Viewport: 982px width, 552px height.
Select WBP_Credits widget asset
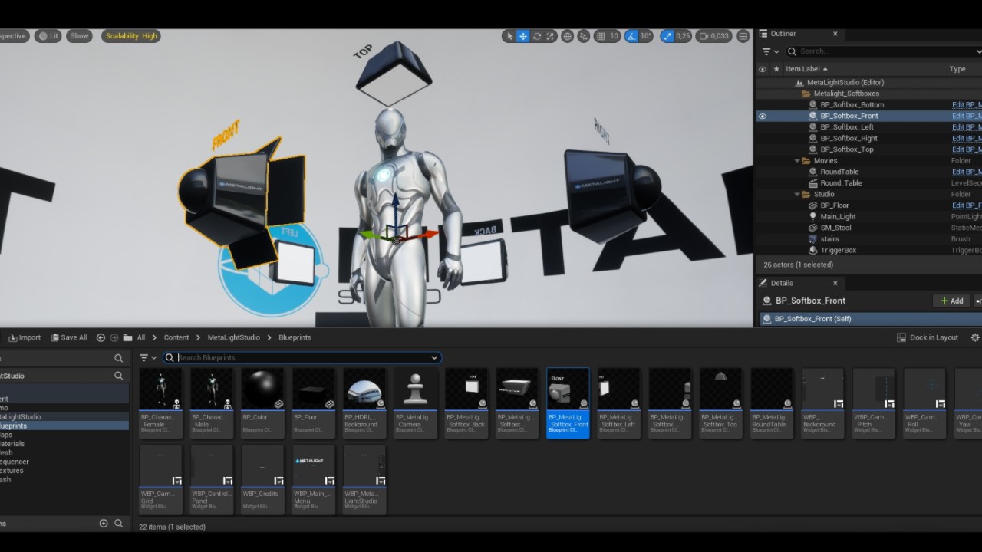(262, 479)
